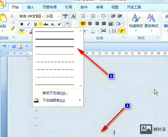Toggle italic formatting
Screen dimensions: 168x137
click(29, 24)
